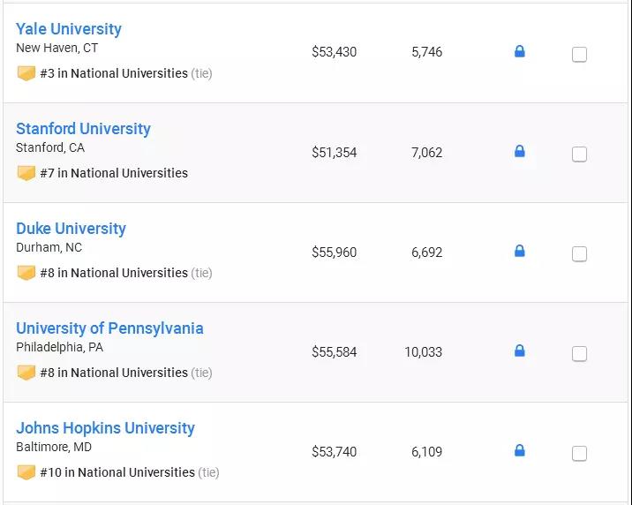Screen dimensions: 632x505
Task: Tick the compare checkbox for Stanford University
Action: 579,155
